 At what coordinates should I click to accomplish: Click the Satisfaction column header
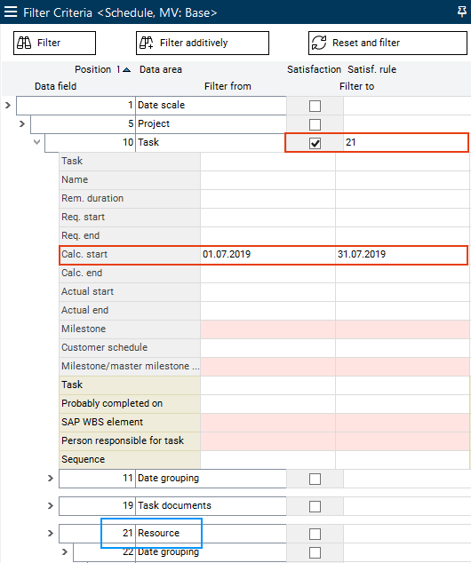pyautogui.click(x=314, y=69)
